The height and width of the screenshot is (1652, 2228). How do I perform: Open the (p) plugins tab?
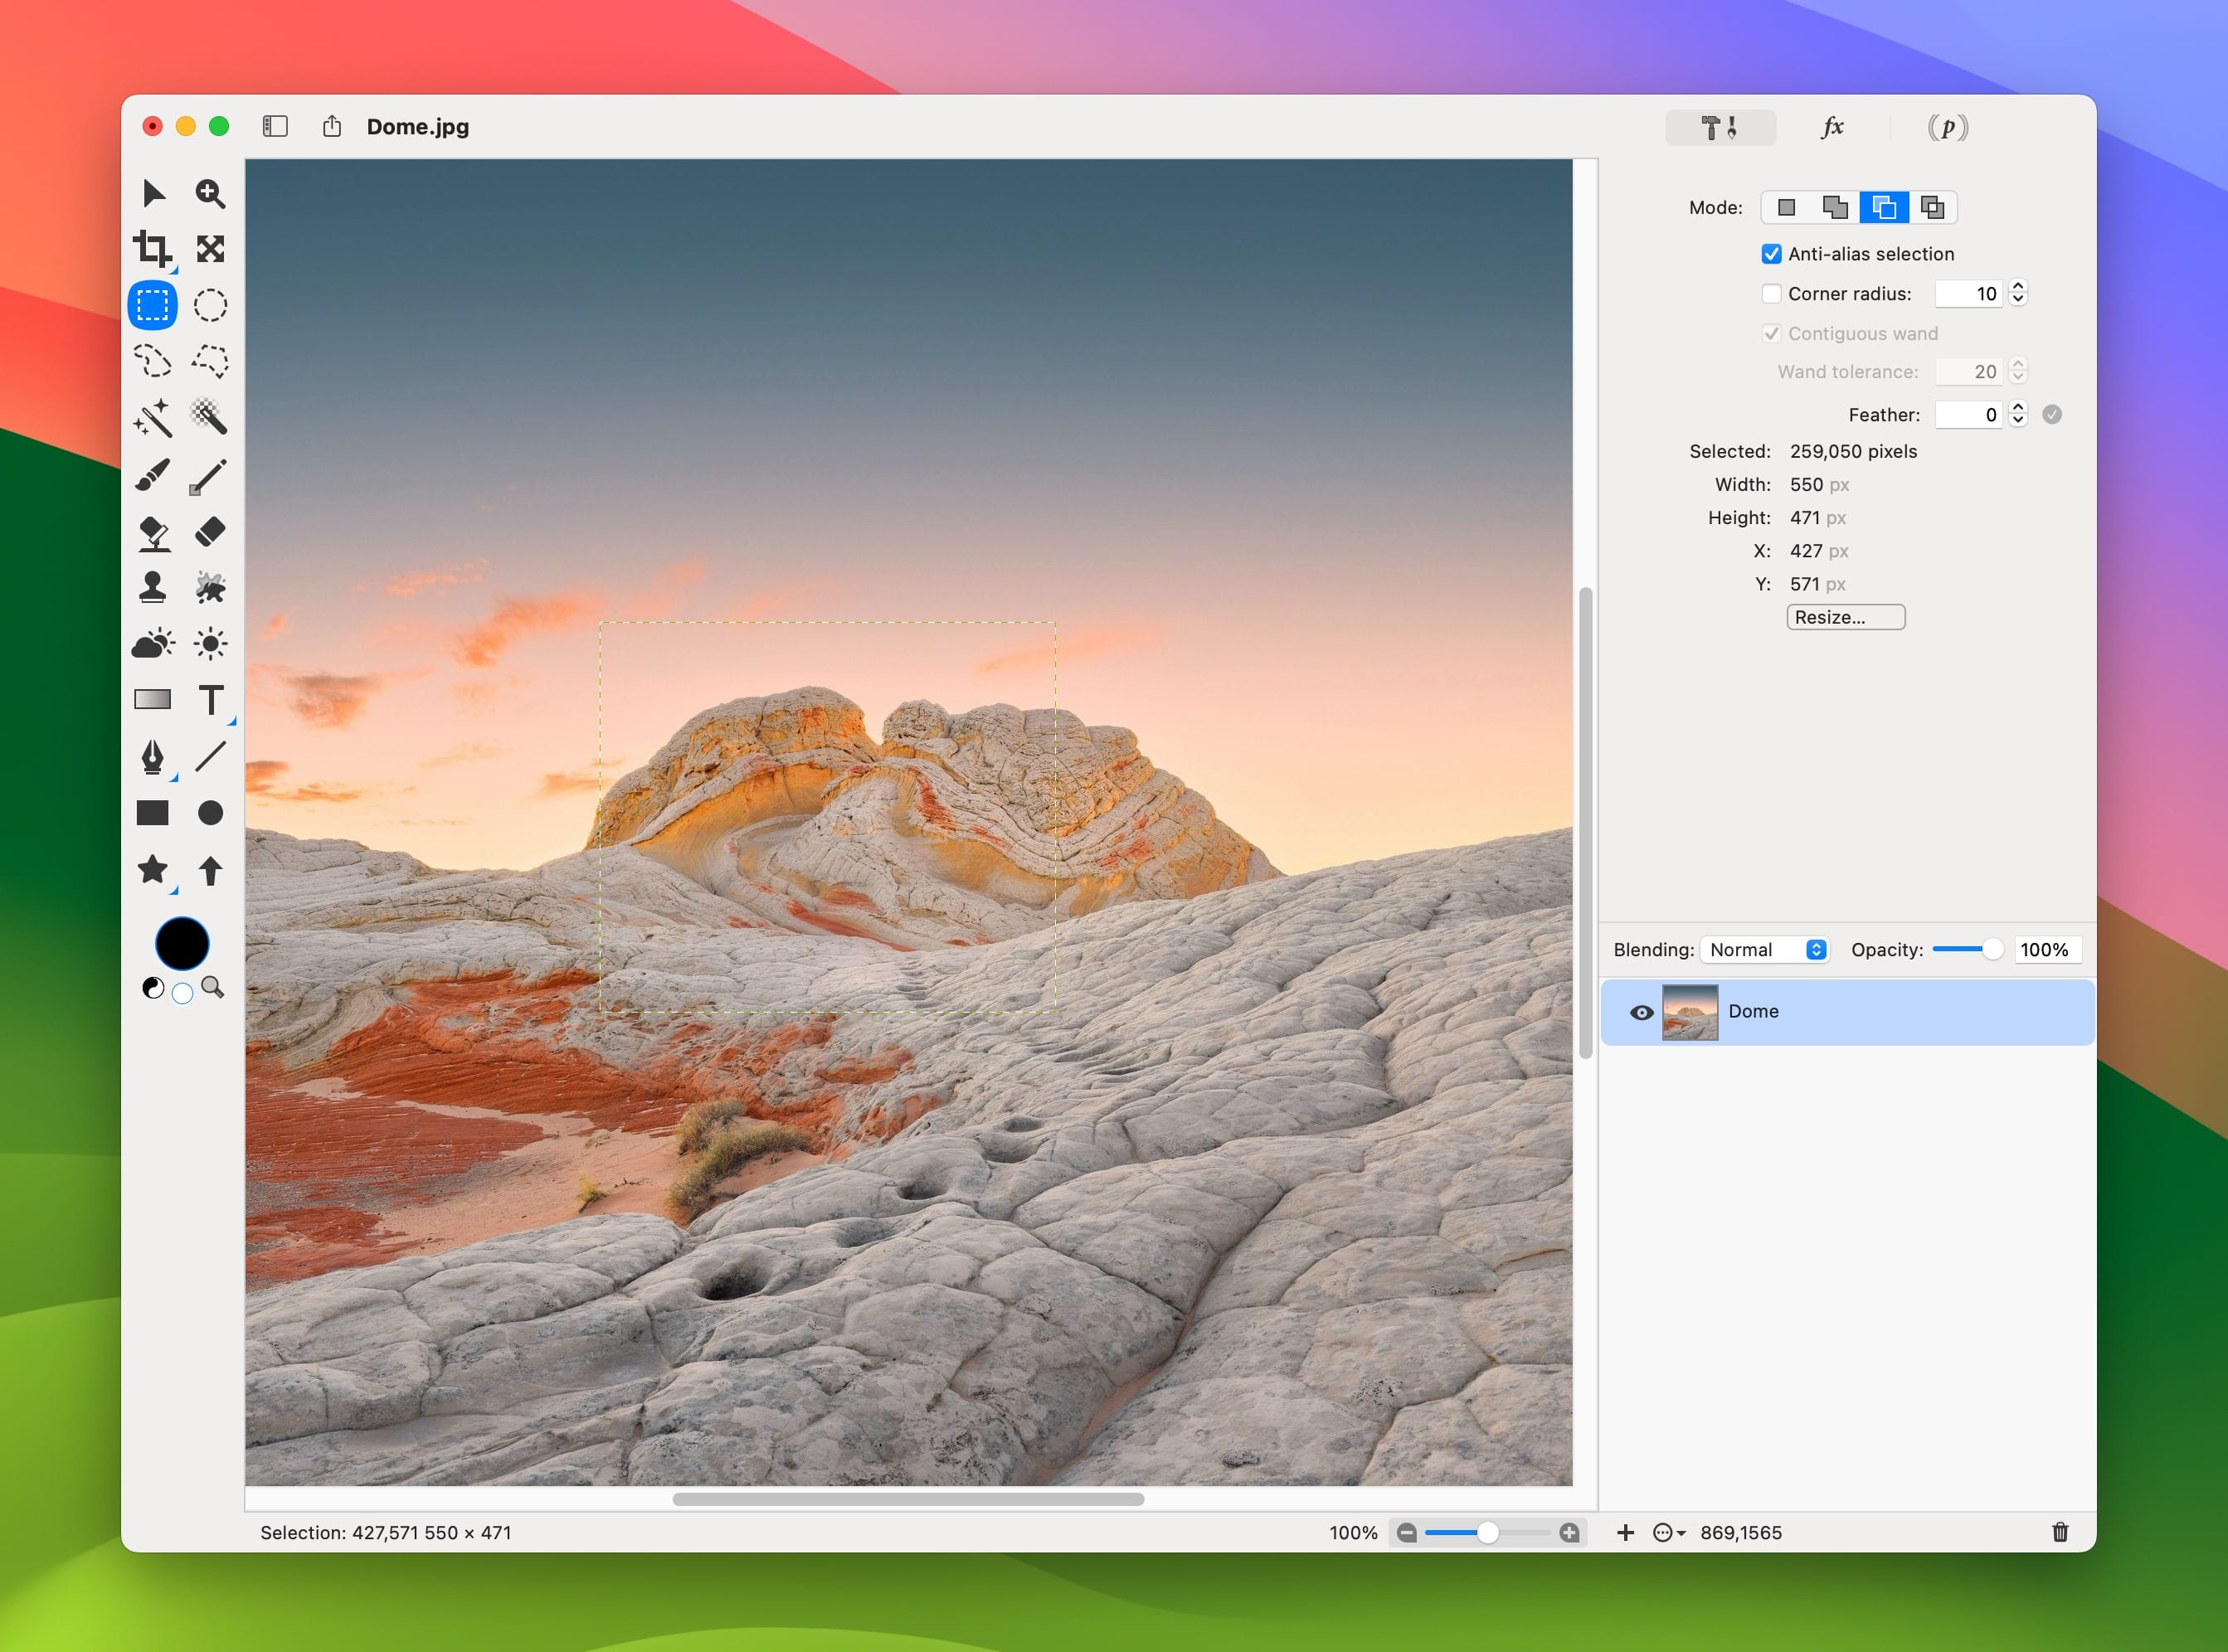[x=1947, y=127]
